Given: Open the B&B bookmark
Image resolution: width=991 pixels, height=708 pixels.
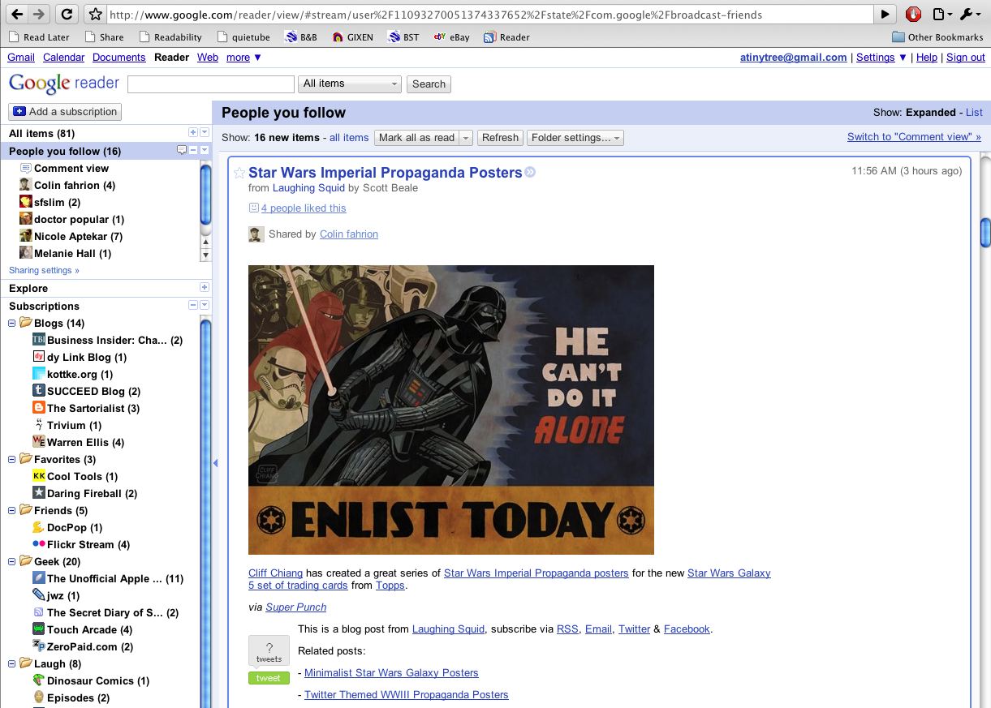Looking at the screenshot, I should [300, 37].
